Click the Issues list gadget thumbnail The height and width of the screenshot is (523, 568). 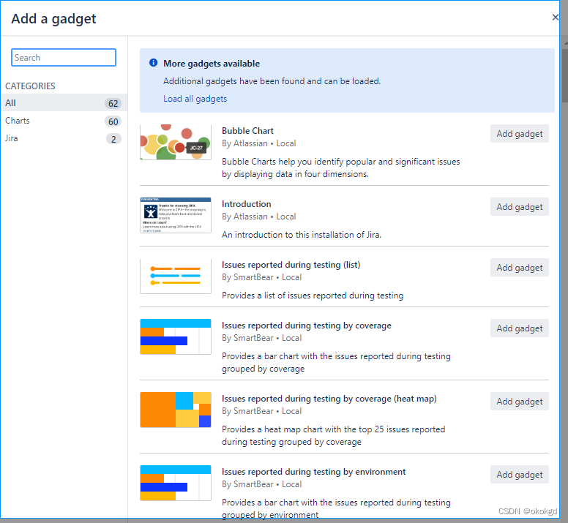[176, 276]
